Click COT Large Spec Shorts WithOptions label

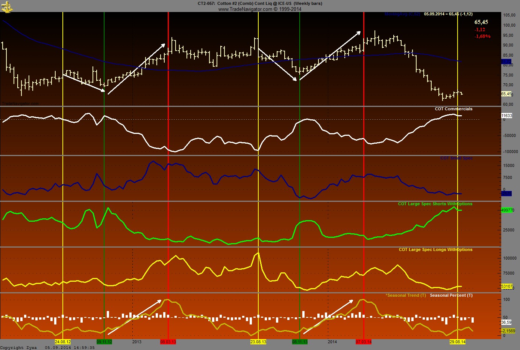pyautogui.click(x=435, y=204)
